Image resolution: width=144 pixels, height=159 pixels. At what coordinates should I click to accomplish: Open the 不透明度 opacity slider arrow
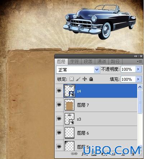138,69
